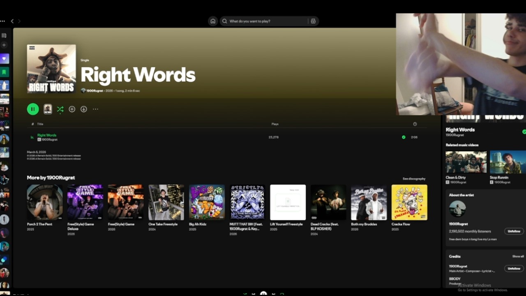
Task: Download the Right Words single
Action: [x=84, y=109]
